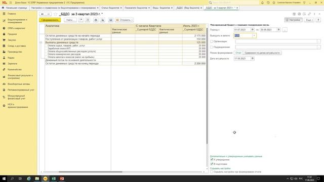Open the Кадры section
This screenshot has height=182, width=324.
coord(11,58)
